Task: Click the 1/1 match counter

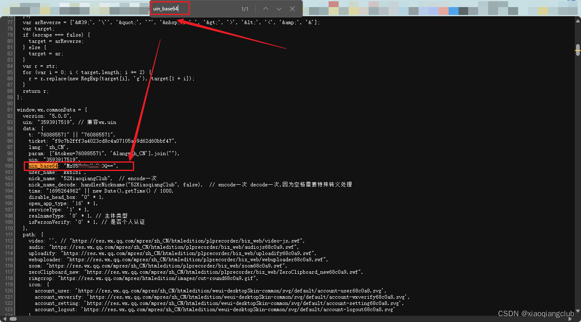Action: click(x=245, y=9)
